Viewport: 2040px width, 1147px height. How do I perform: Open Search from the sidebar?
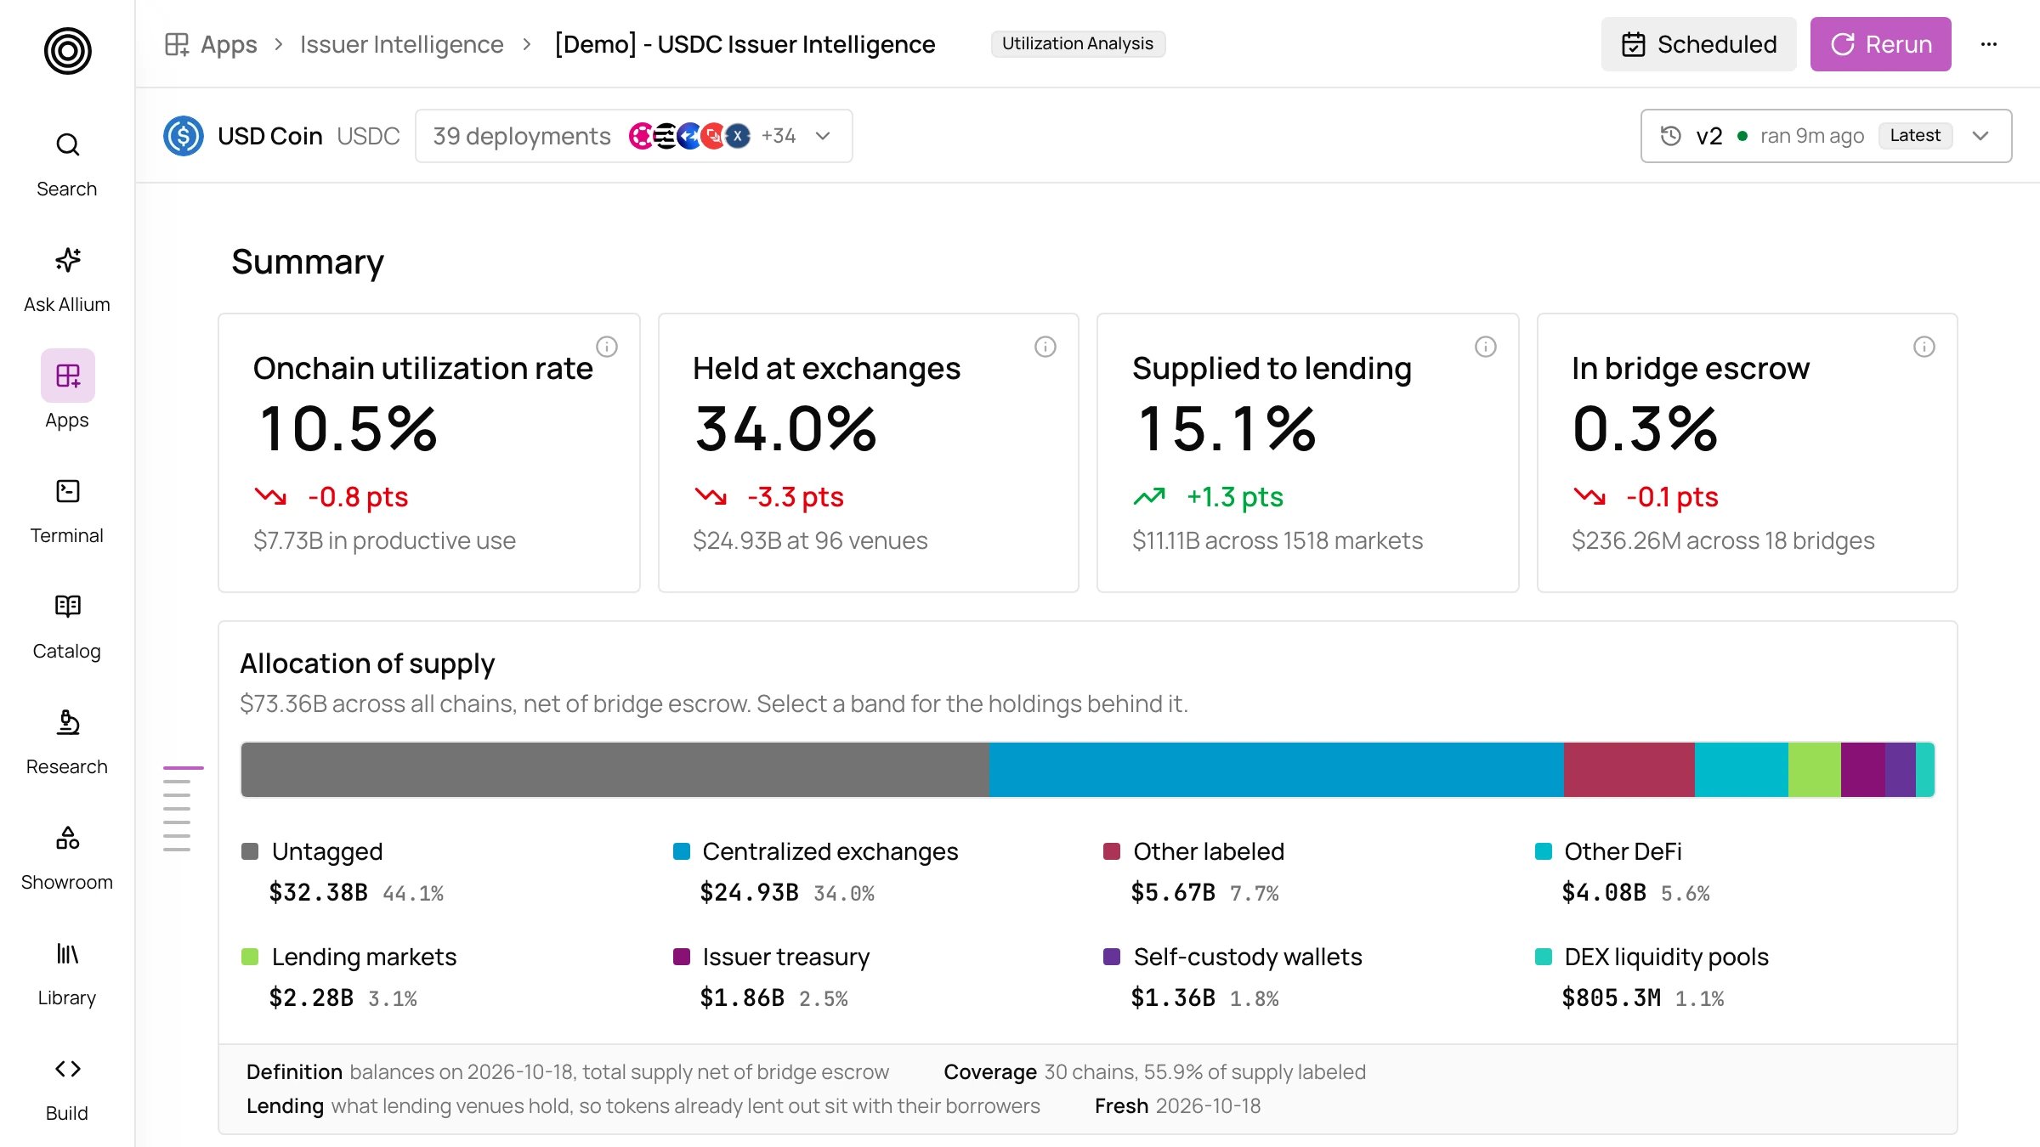coord(67,165)
